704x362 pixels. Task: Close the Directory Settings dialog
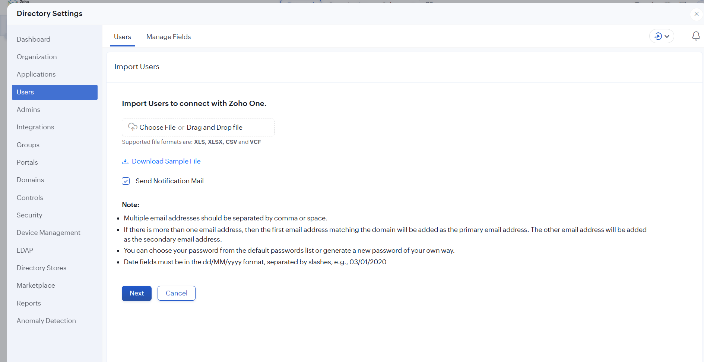(696, 14)
